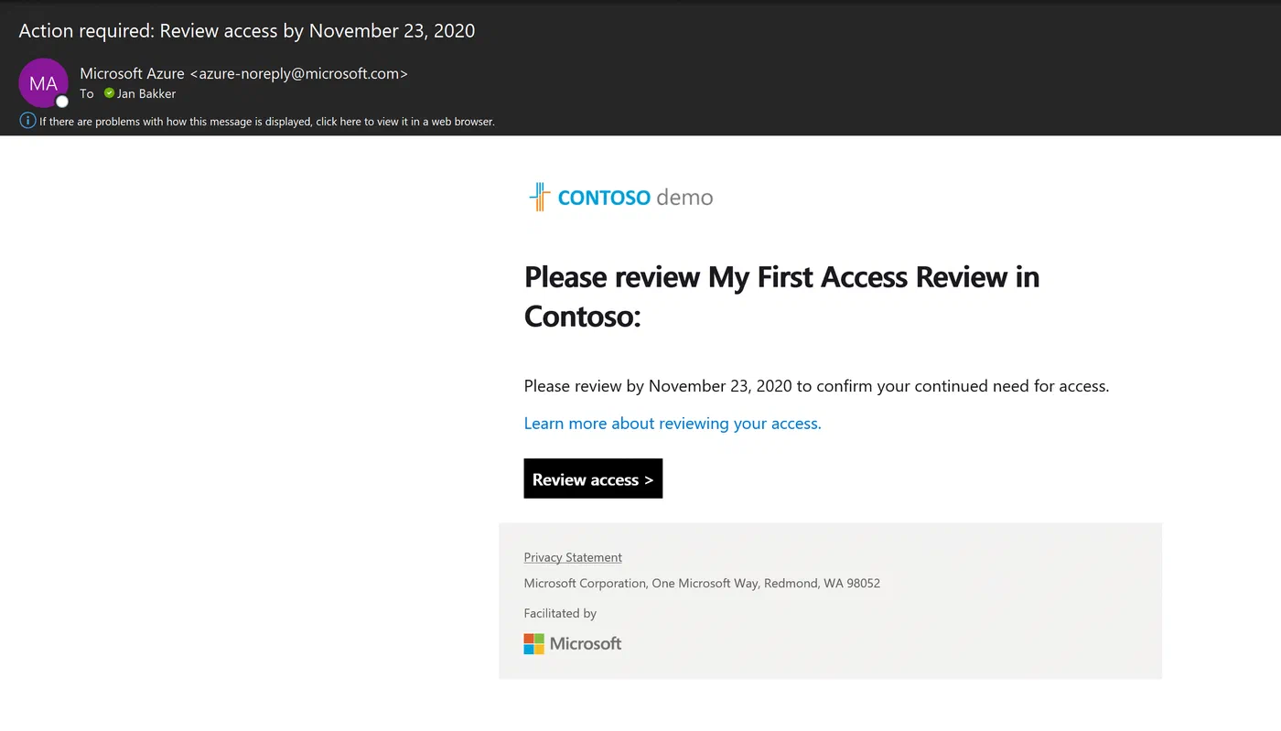The image size is (1281, 731).
Task: Click the view in web browser info message
Action: [x=267, y=122]
